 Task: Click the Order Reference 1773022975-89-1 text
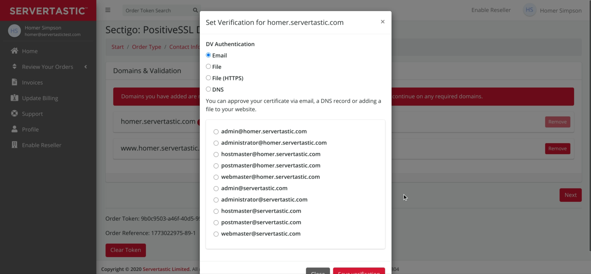click(150, 233)
